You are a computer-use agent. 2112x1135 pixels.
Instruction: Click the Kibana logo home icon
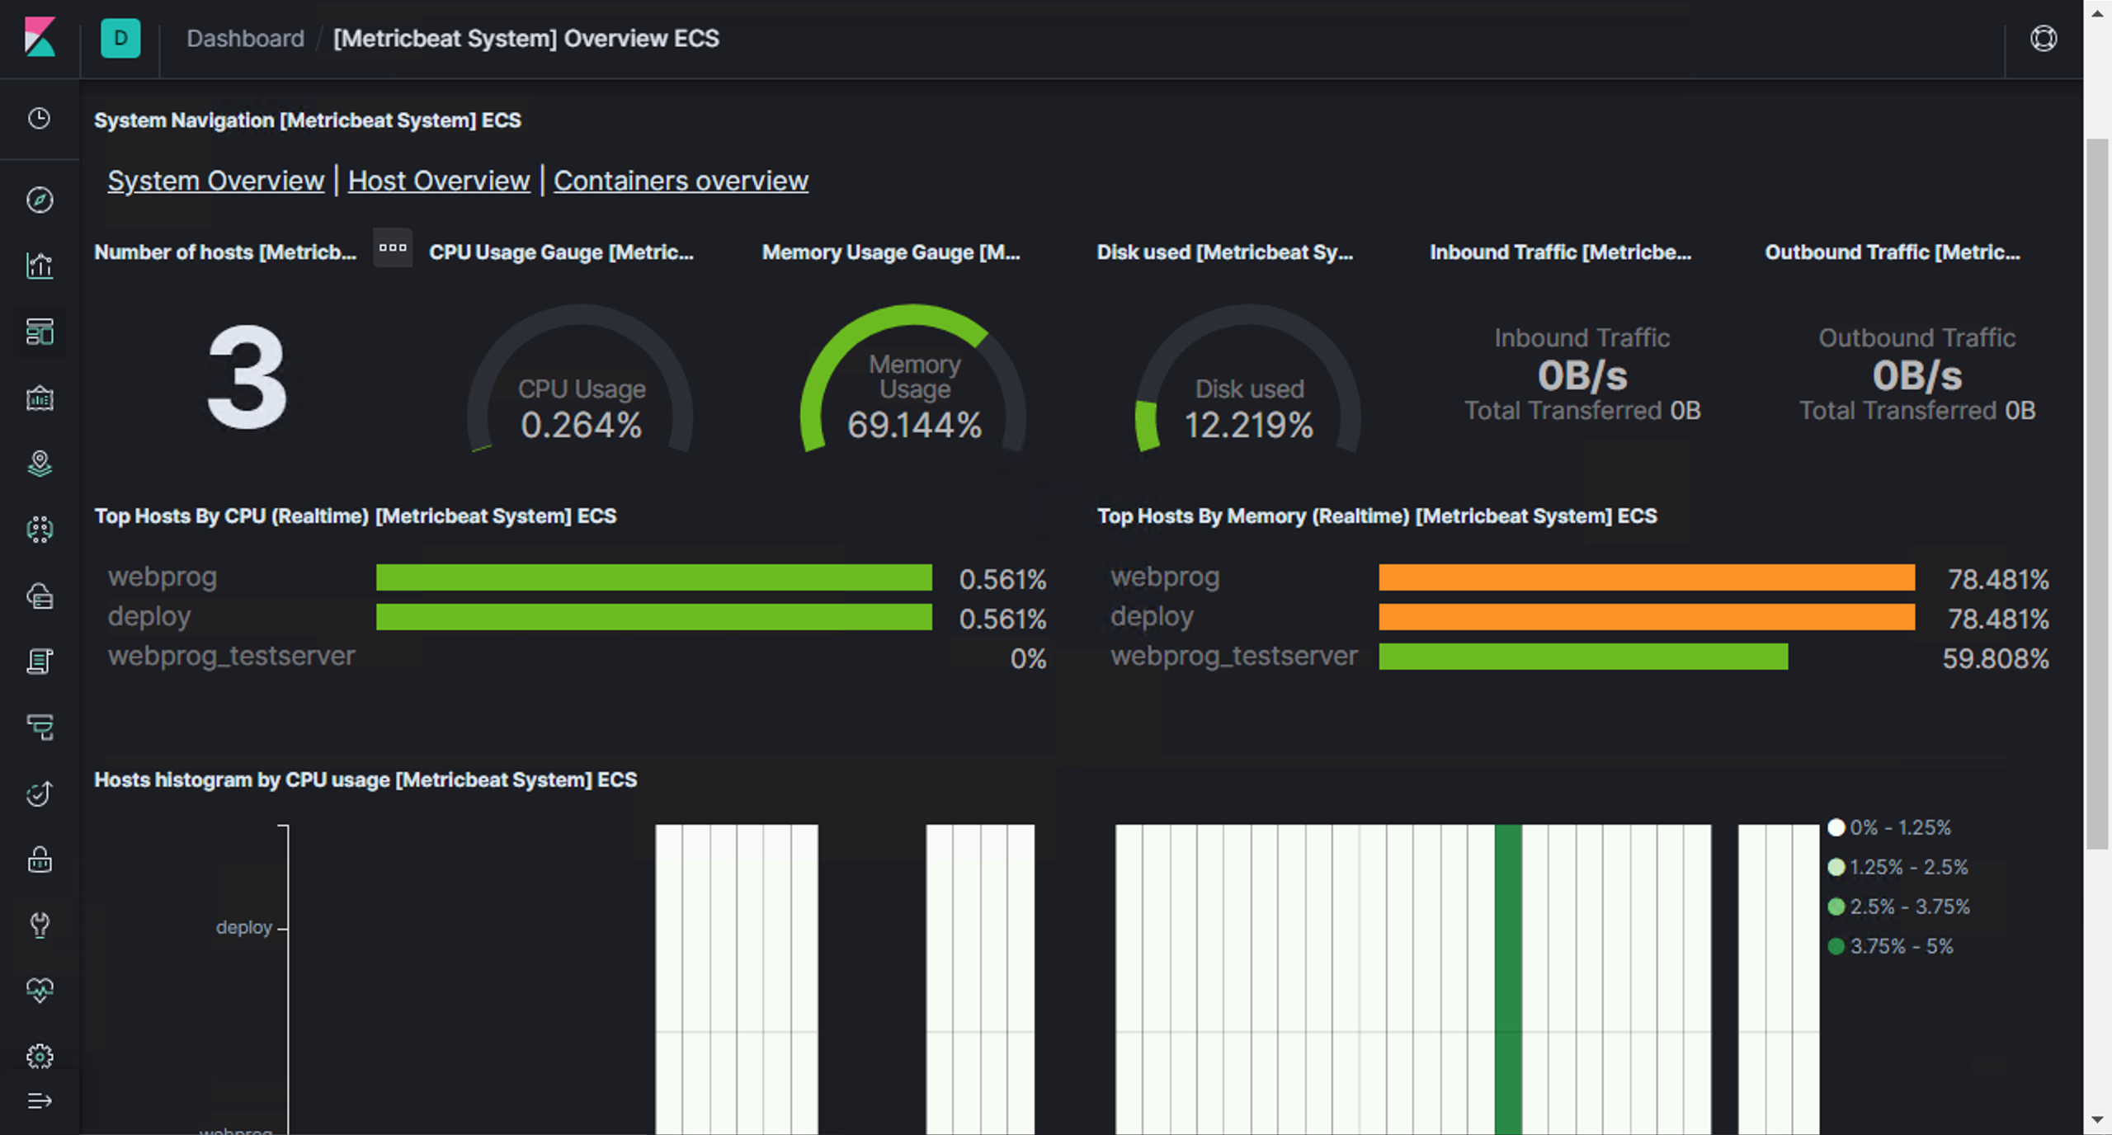(x=40, y=38)
